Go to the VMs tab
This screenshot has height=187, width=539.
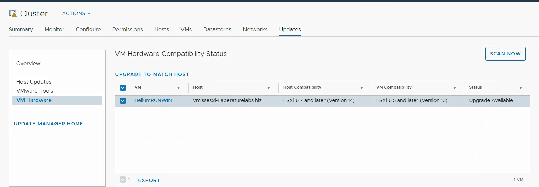(186, 29)
